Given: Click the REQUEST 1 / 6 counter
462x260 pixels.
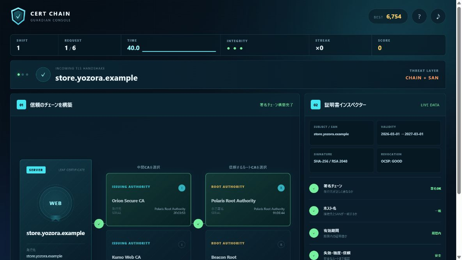Looking at the screenshot, I should 70,48.
